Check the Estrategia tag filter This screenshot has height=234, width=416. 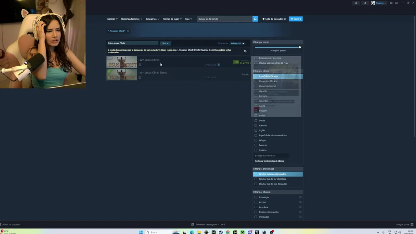[x=256, y=197]
